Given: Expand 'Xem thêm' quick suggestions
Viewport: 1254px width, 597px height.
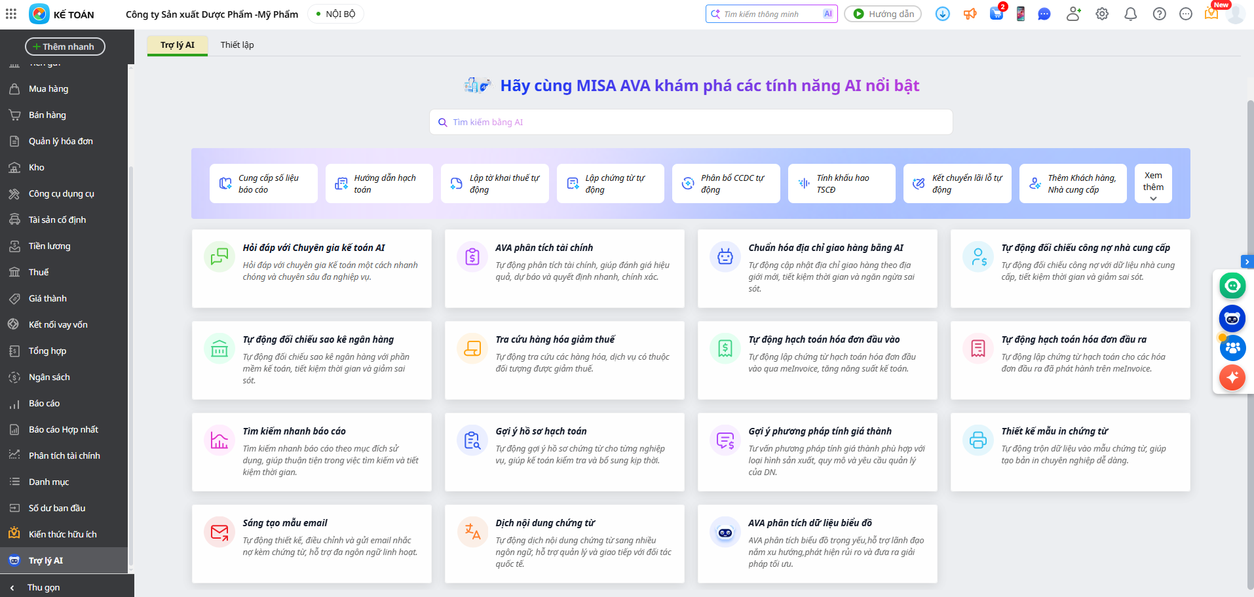Looking at the screenshot, I should [x=1153, y=184].
